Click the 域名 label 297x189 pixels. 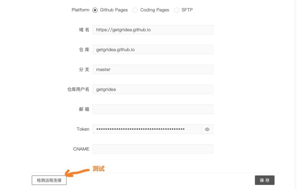pyautogui.click(x=84, y=30)
